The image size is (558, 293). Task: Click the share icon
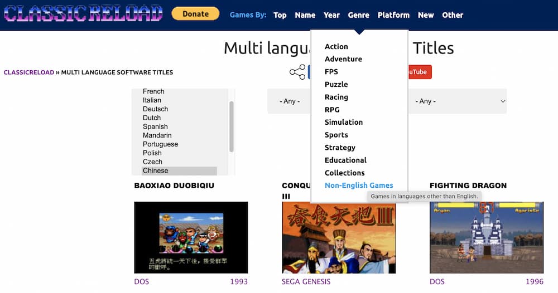297,72
